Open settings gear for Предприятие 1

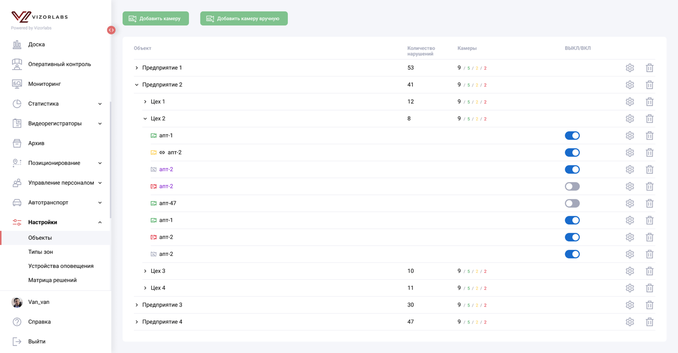pyautogui.click(x=629, y=68)
